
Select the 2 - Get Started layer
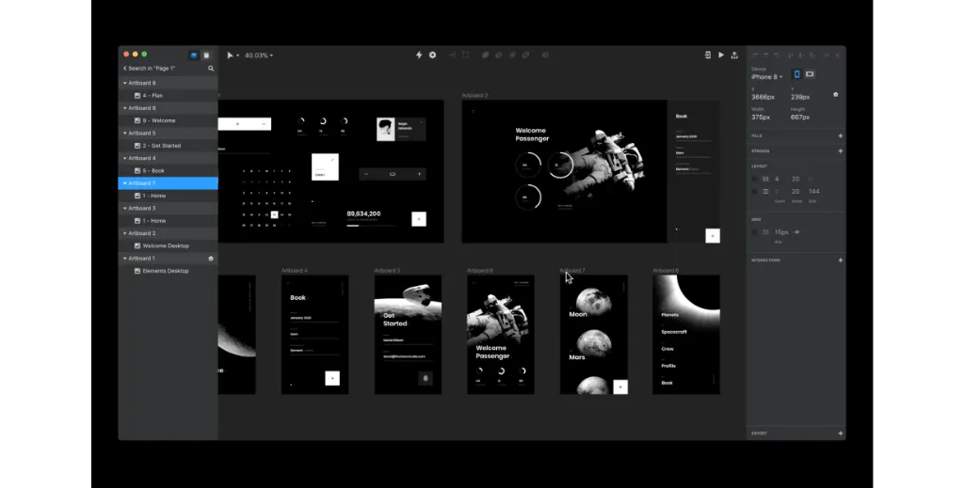click(168, 146)
